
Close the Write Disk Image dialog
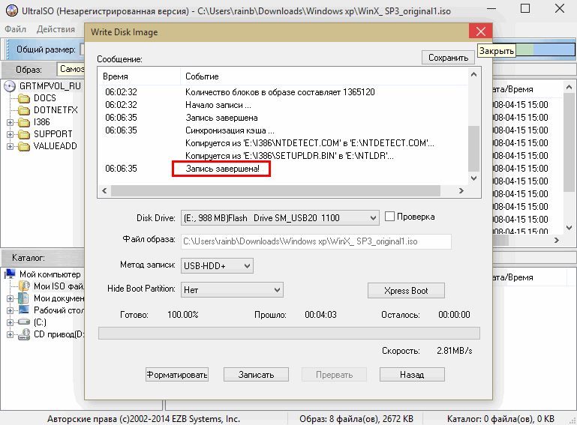tap(481, 31)
